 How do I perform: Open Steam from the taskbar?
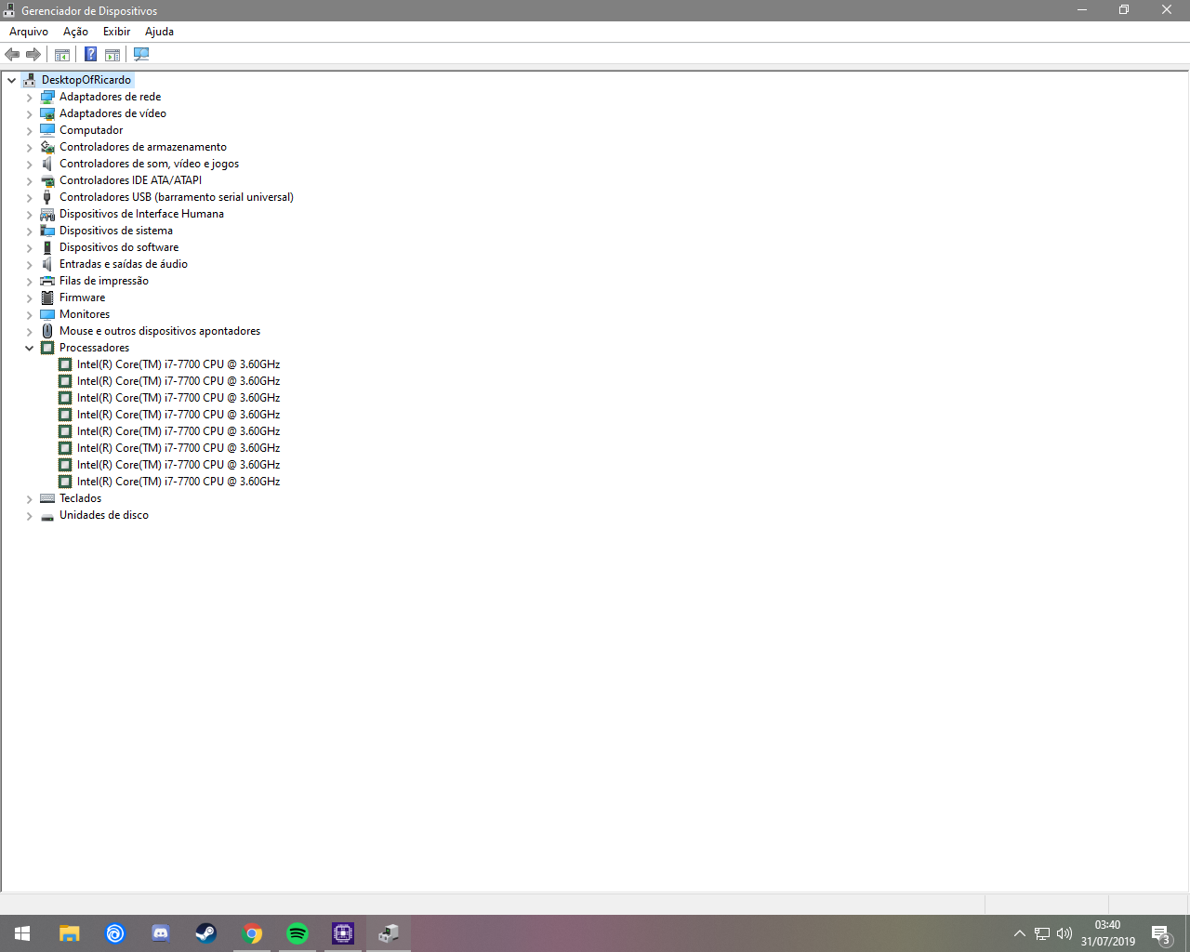tap(206, 933)
